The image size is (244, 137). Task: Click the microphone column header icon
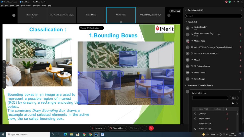(226, 109)
